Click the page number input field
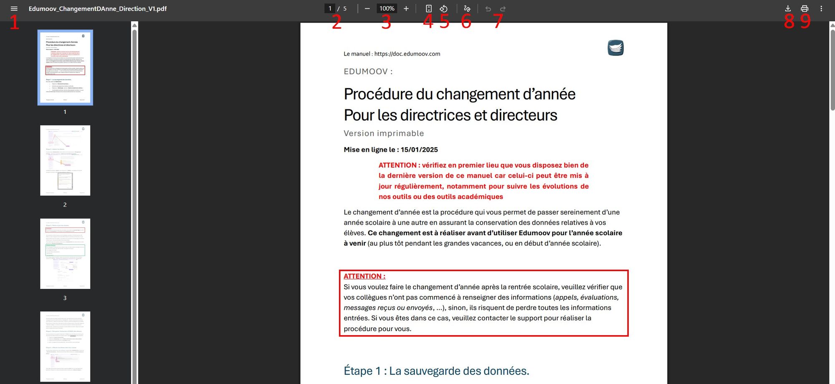The height and width of the screenshot is (384, 835). (330, 9)
